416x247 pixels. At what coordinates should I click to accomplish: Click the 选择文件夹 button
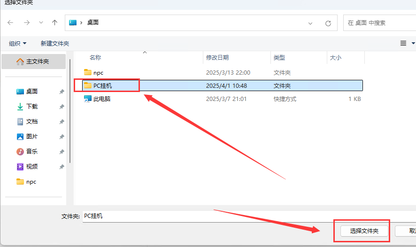click(x=363, y=231)
